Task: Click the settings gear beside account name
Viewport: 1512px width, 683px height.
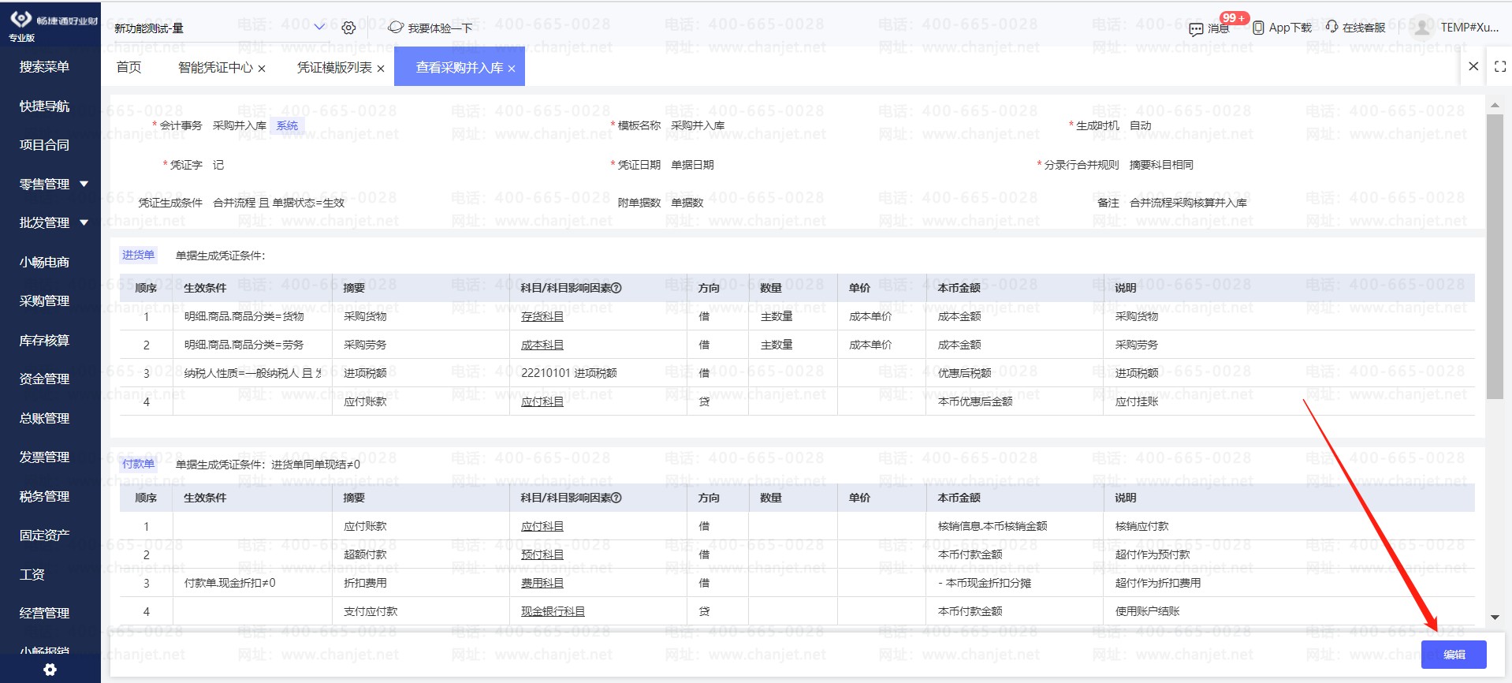Action: click(348, 28)
